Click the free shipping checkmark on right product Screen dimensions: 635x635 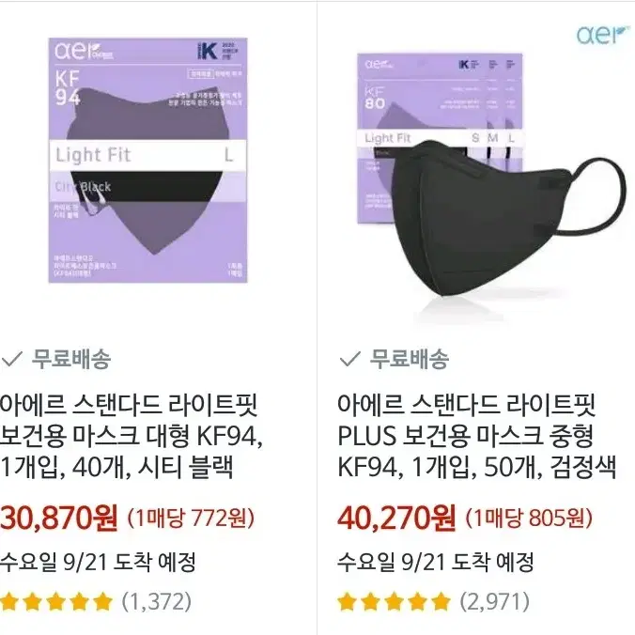pyautogui.click(x=349, y=359)
